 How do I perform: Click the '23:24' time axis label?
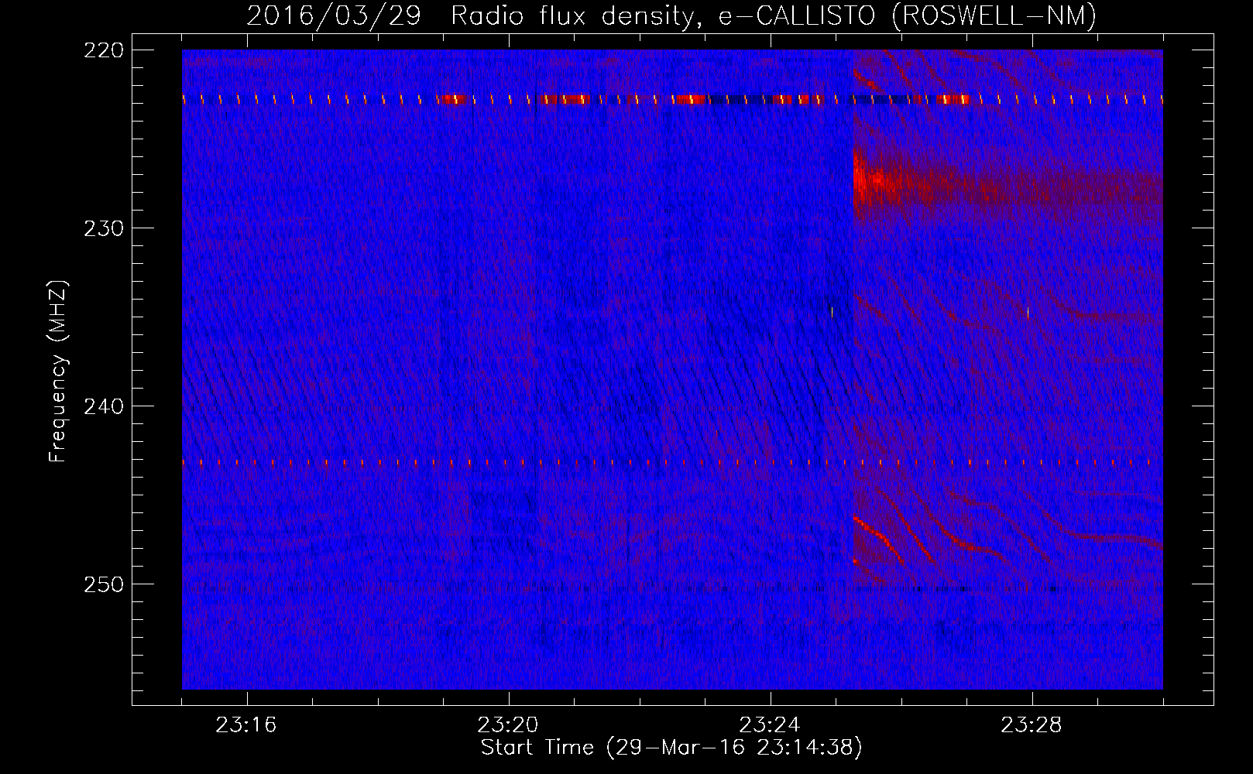pyautogui.click(x=770, y=725)
